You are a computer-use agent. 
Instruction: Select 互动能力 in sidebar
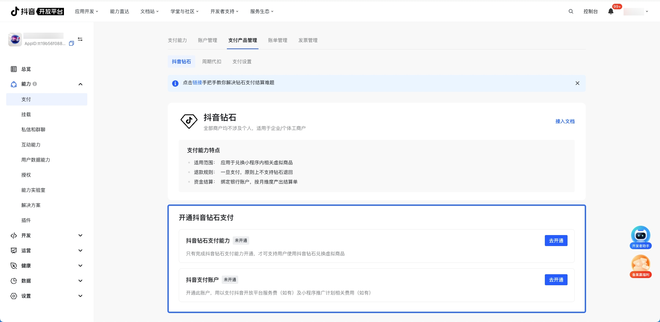[x=31, y=145]
